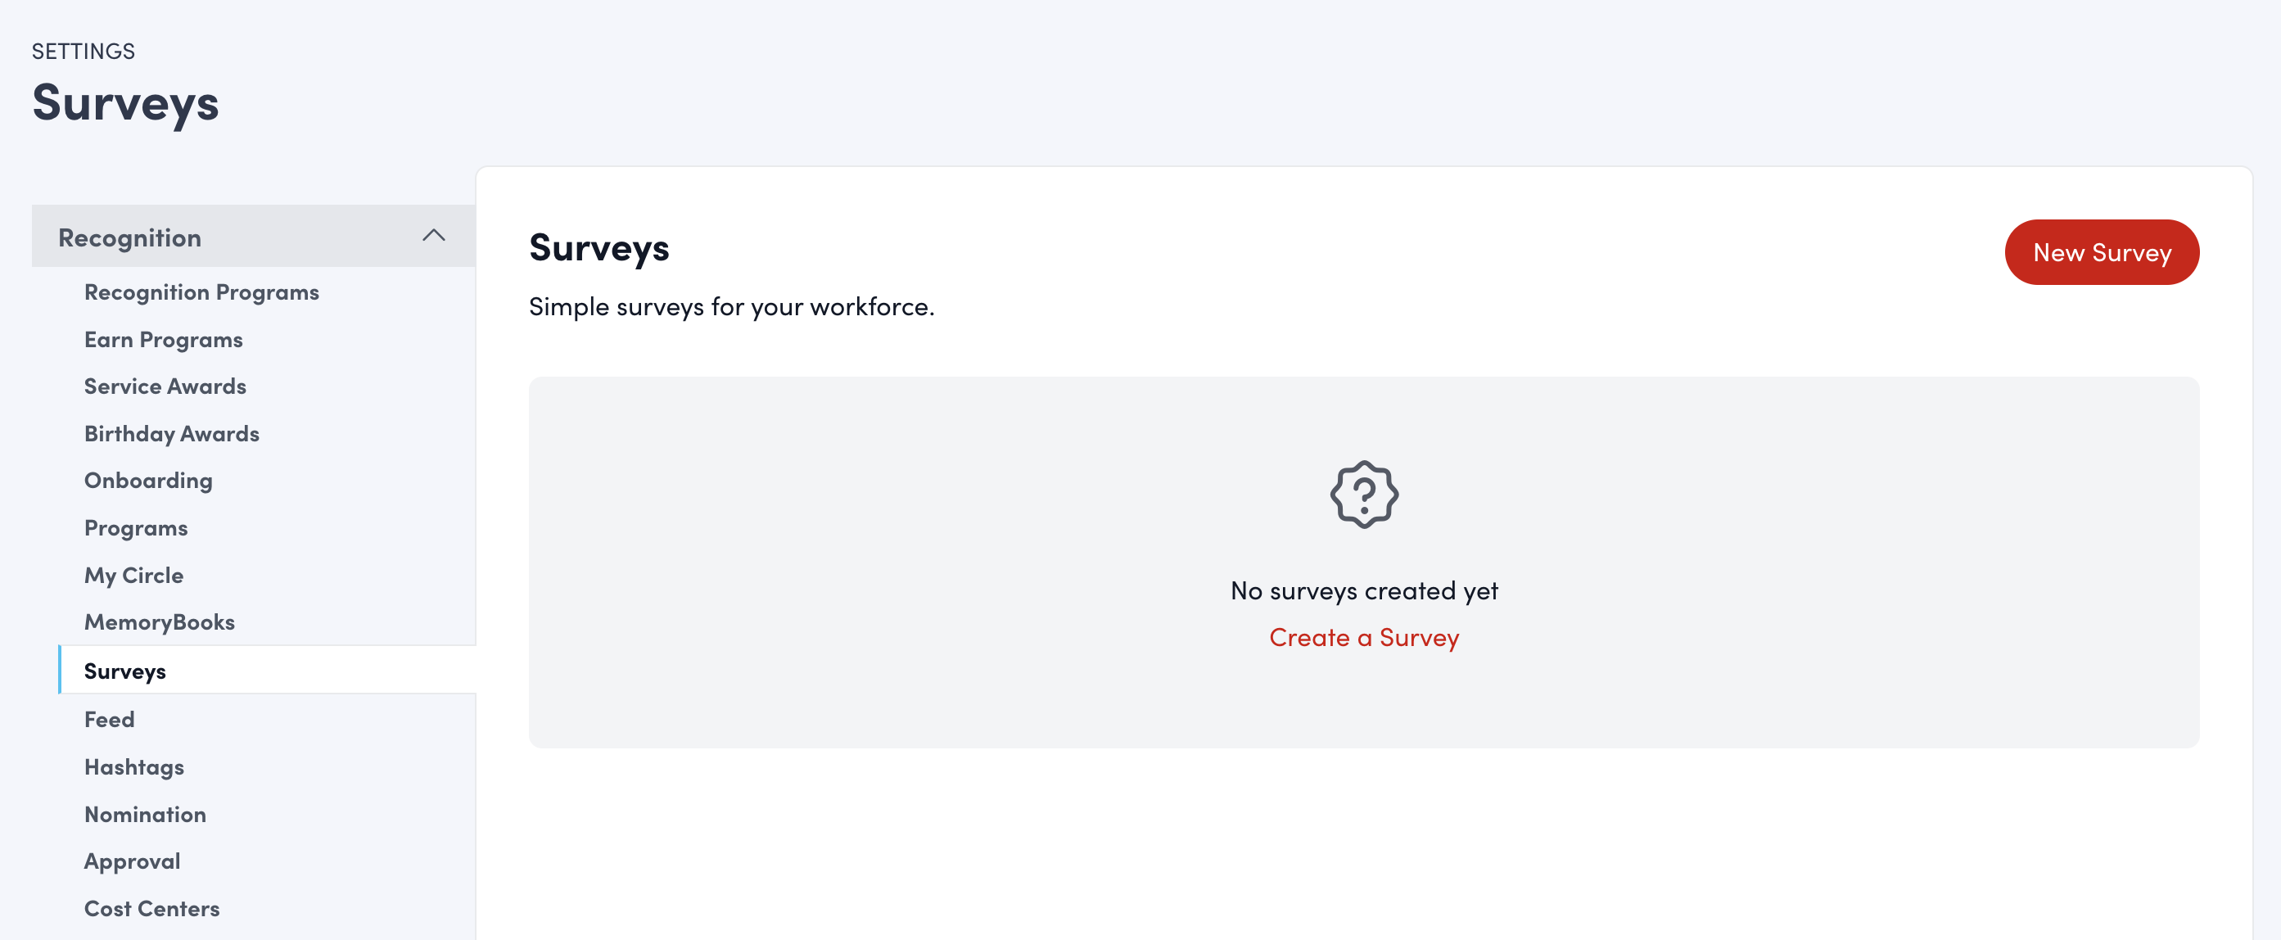The width and height of the screenshot is (2281, 940).
Task: Open Service Awards configuration
Action: click(165, 387)
